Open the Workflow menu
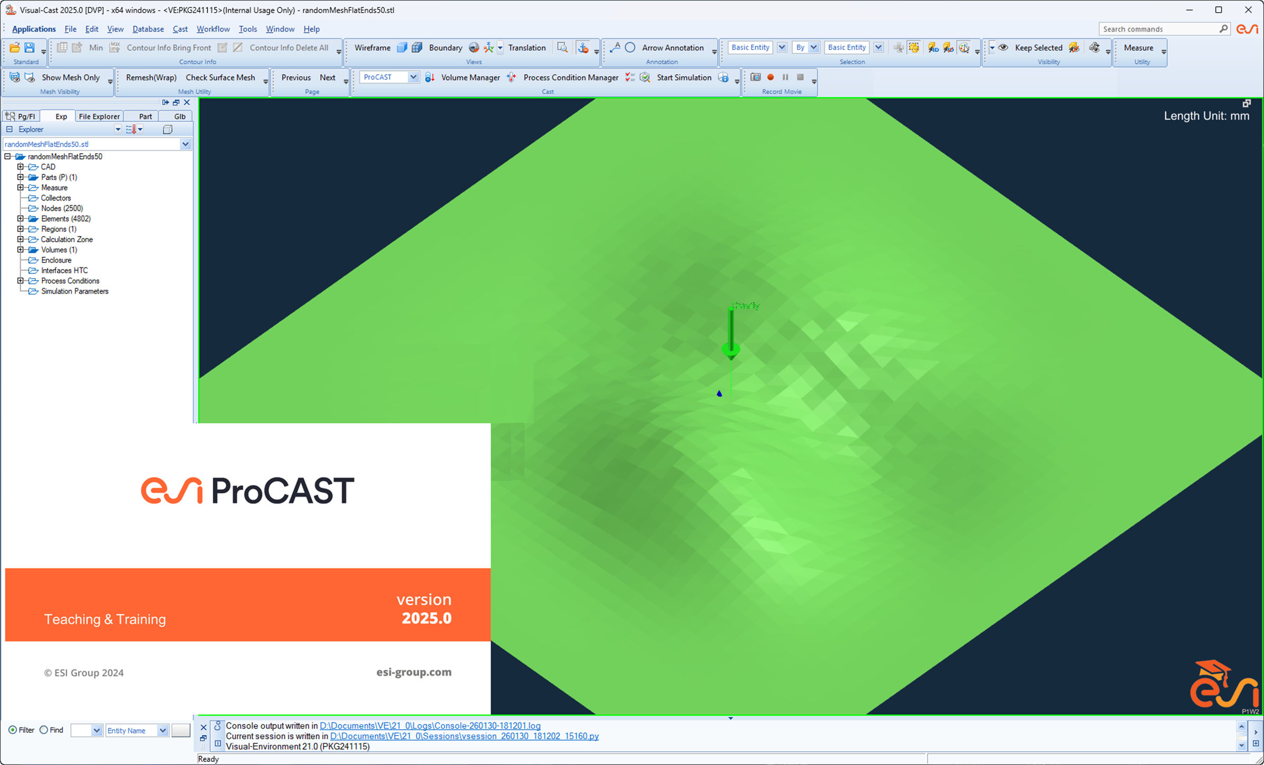1264x765 pixels. [x=213, y=29]
